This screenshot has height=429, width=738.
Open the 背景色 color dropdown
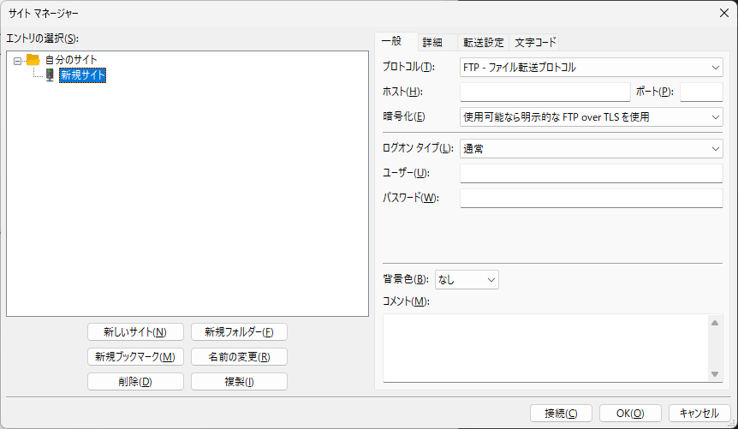467,279
